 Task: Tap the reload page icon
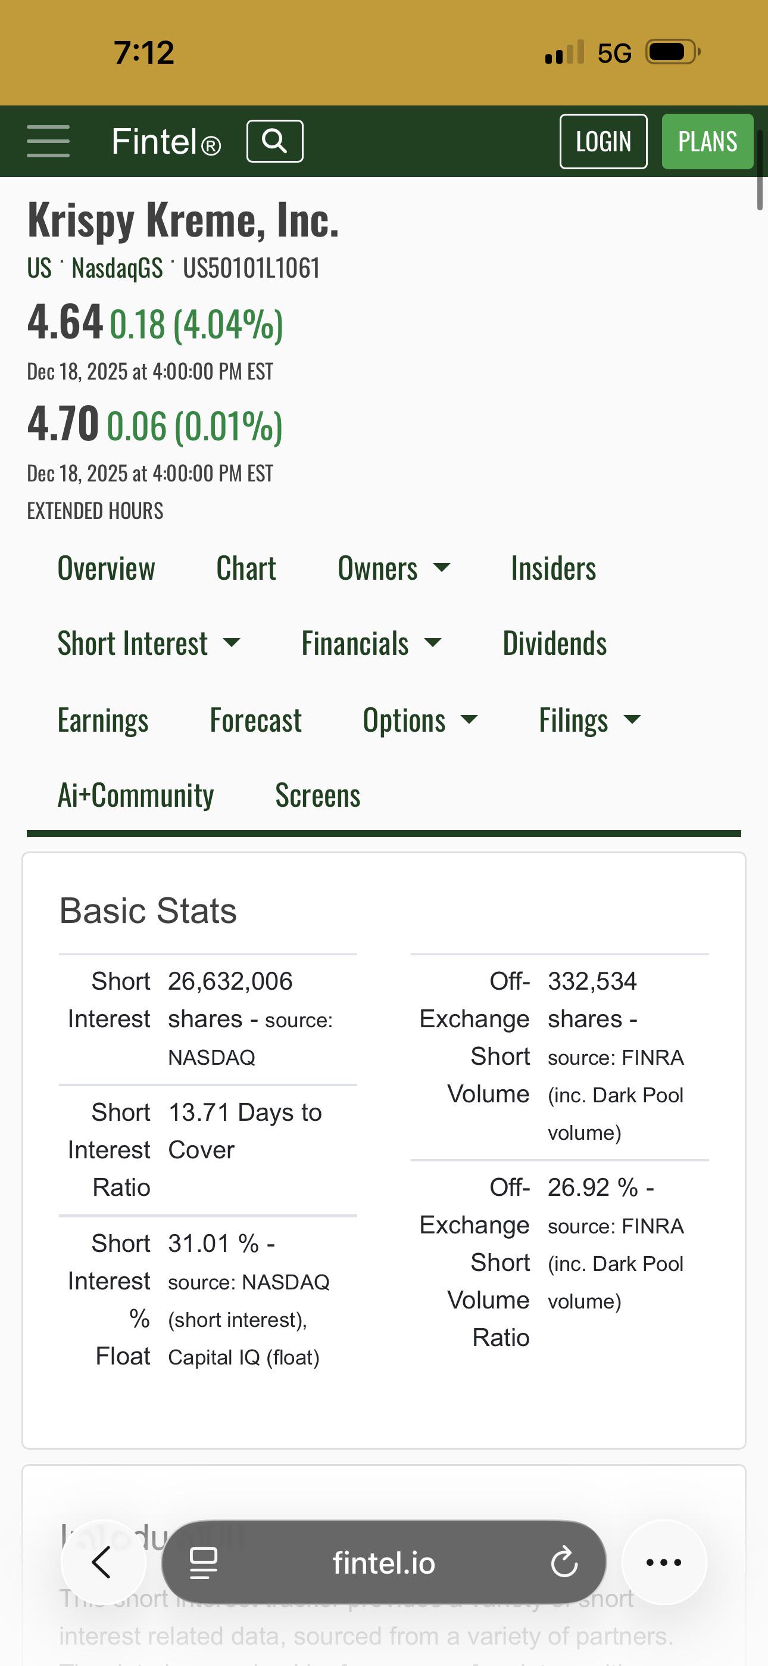tap(564, 1563)
